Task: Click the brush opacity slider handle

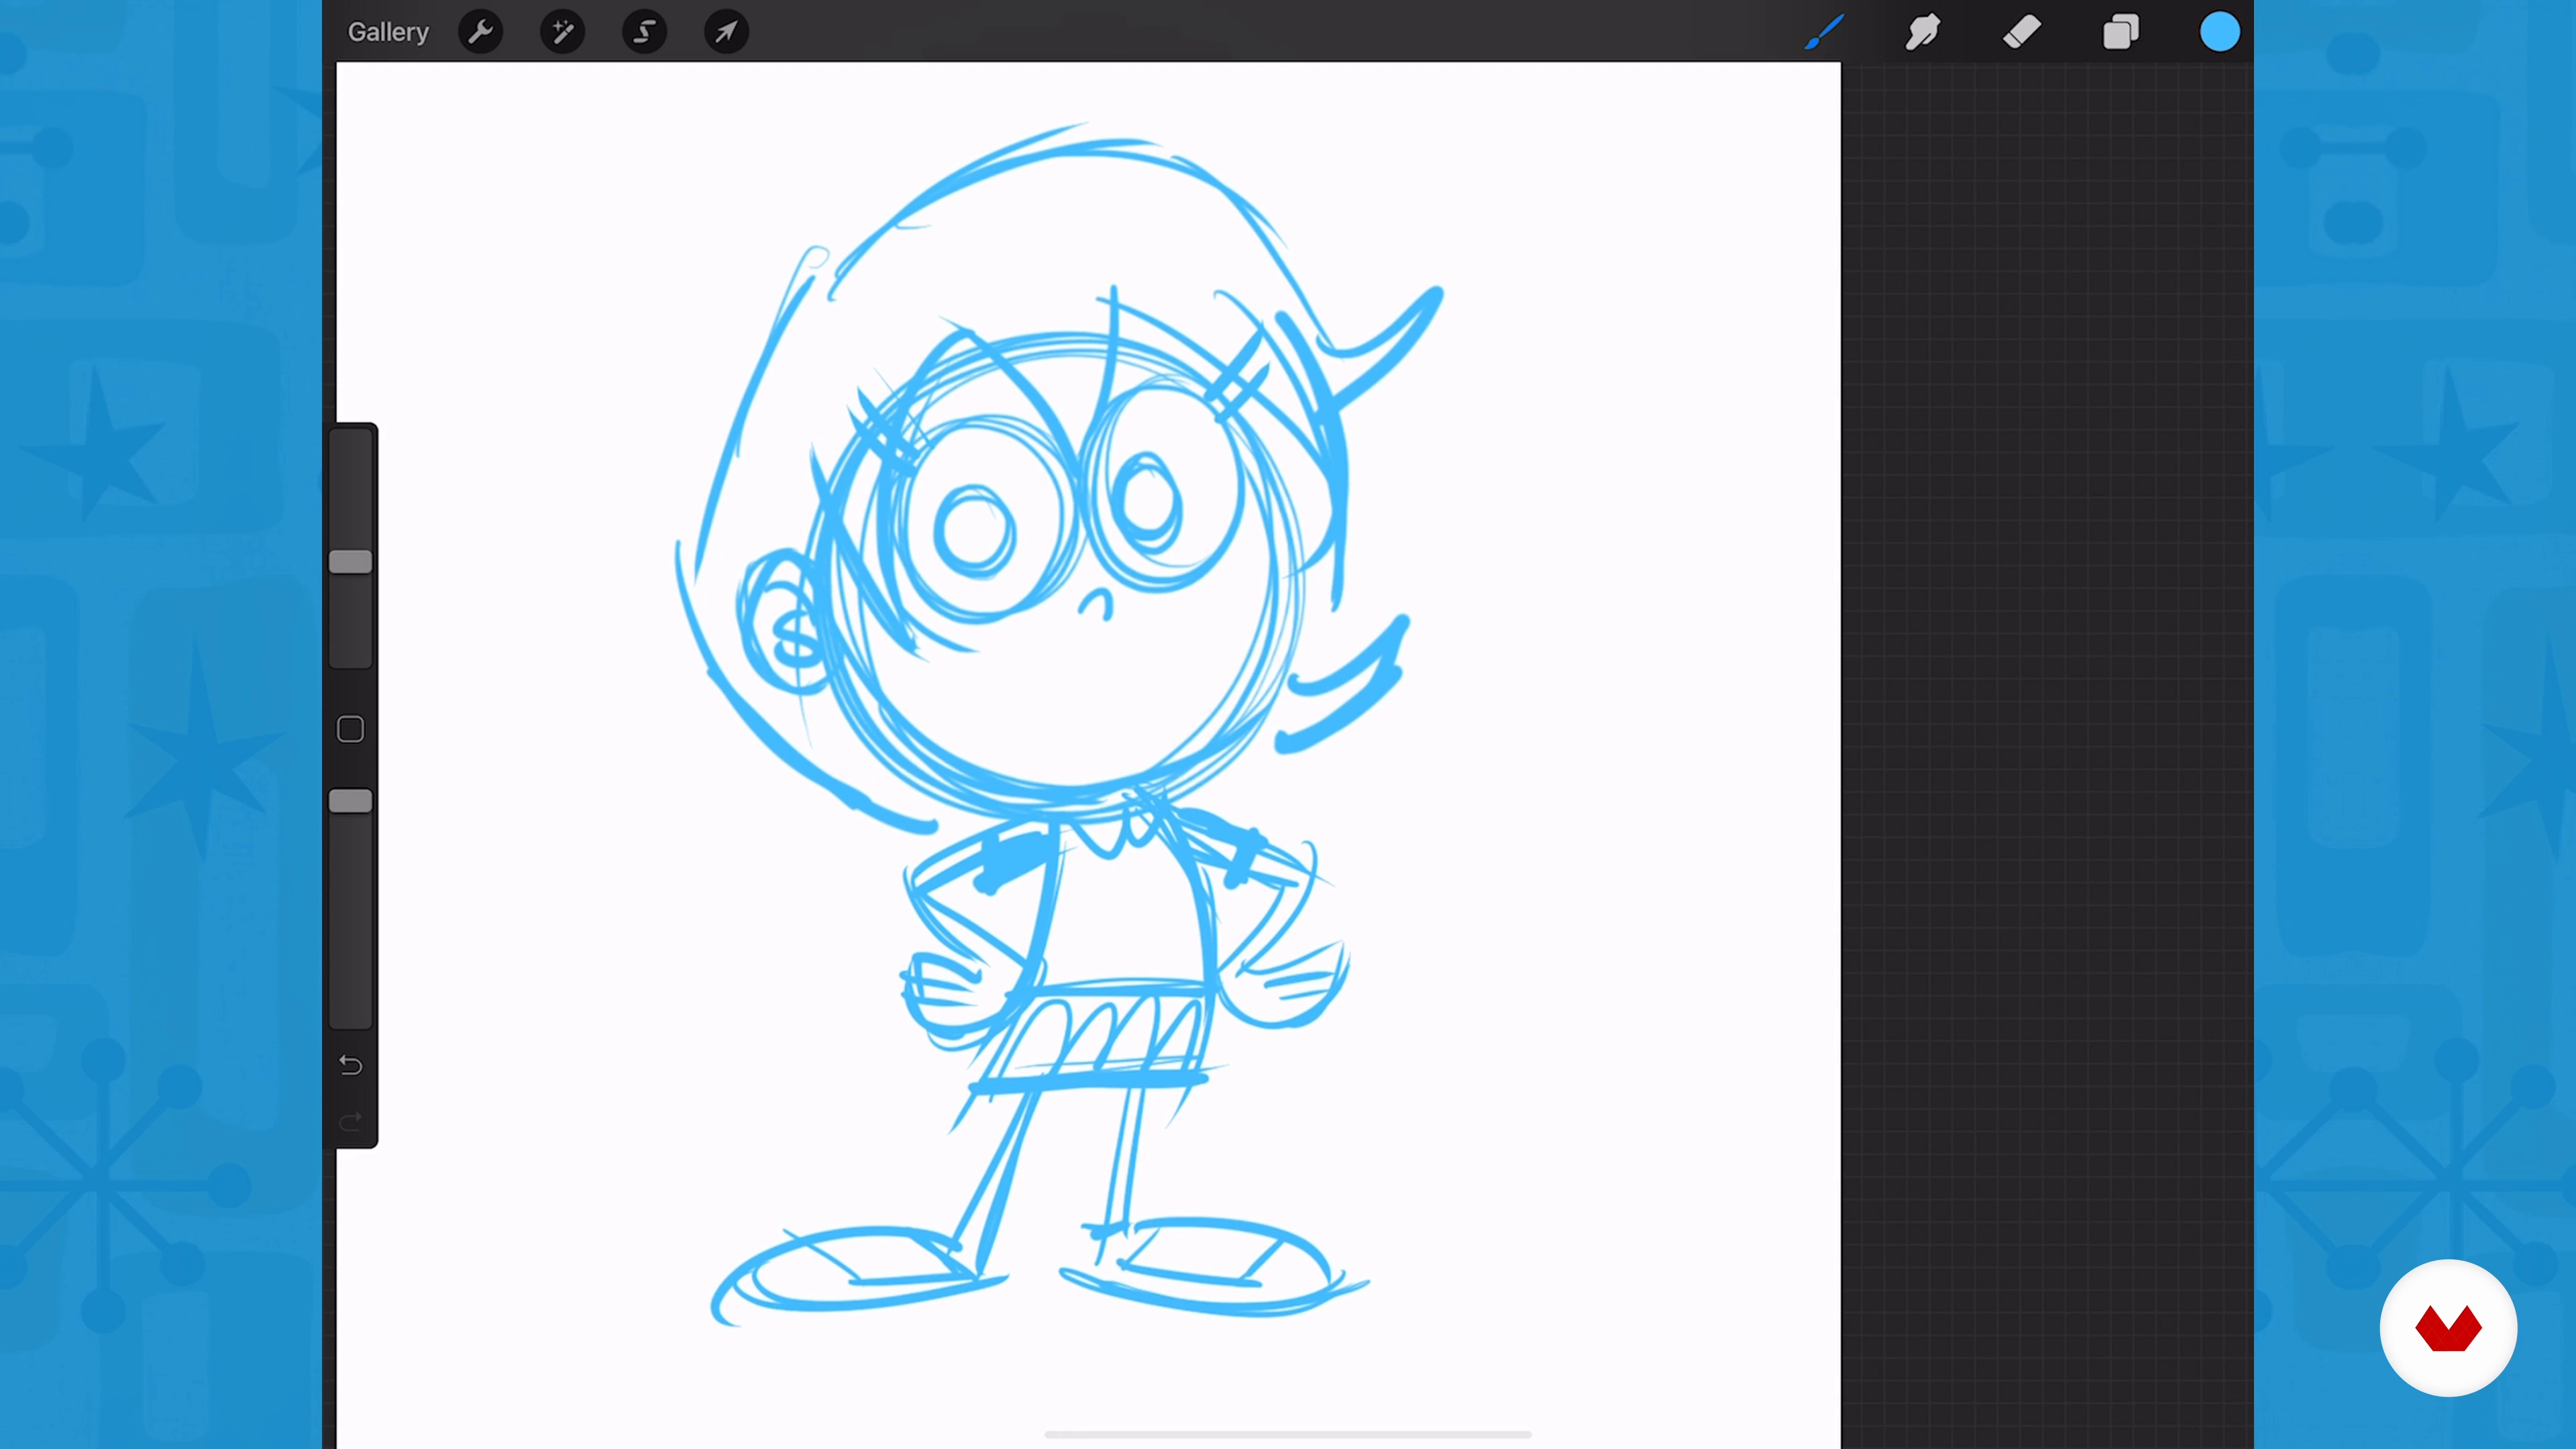Action: 351,801
